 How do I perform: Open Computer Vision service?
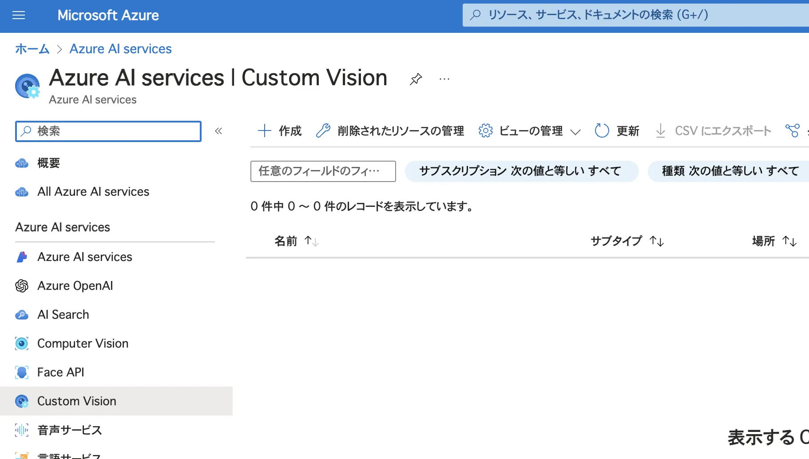(83, 343)
